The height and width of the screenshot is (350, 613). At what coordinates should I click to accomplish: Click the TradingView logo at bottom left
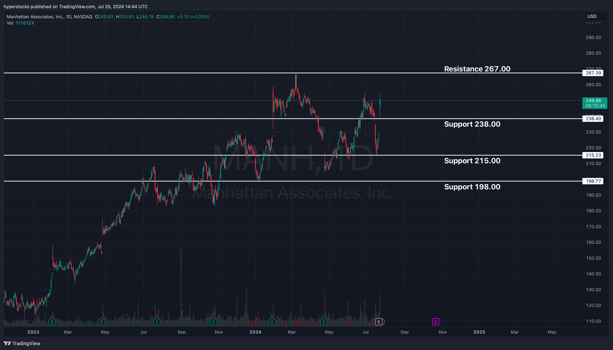pyautogui.click(x=22, y=343)
